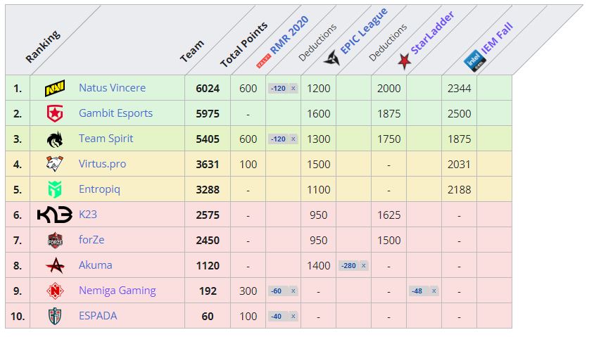The image size is (594, 337).
Task: Open the IEM Fall header link
Action: pos(497,39)
